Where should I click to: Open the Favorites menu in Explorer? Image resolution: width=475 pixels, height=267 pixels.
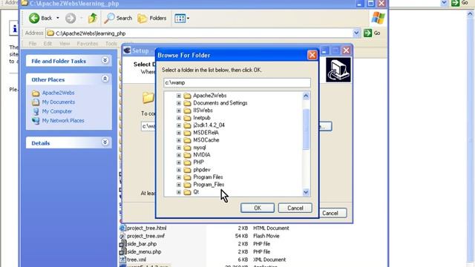click(88, 44)
